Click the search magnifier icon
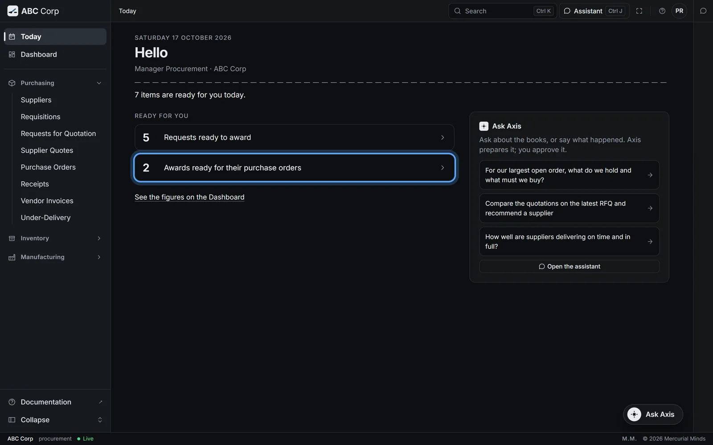713x445 pixels. [457, 11]
